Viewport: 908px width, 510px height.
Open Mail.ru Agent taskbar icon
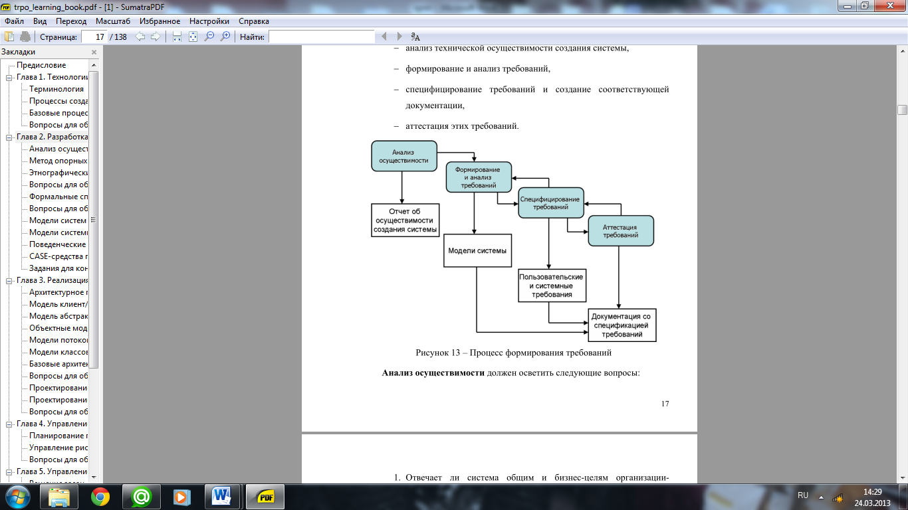[x=142, y=497]
